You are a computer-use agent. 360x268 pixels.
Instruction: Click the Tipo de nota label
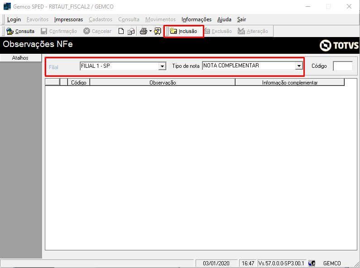(x=186, y=66)
